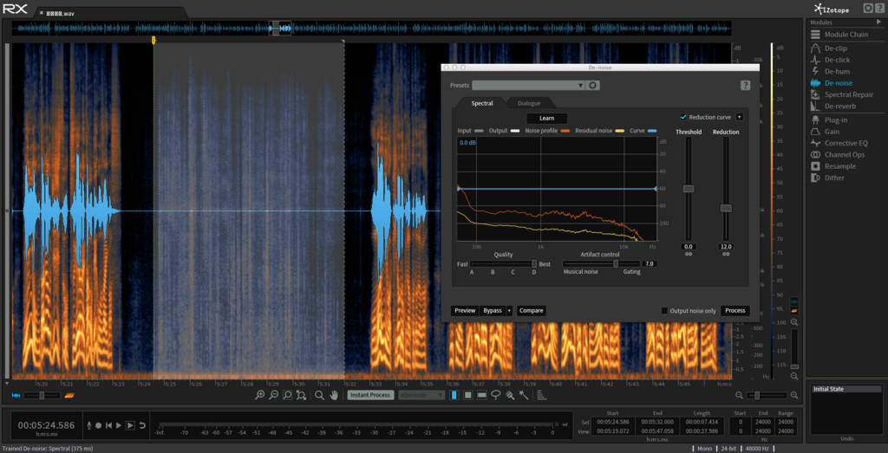Adjust the Reduction slider handle
Viewport: 888px width, 453px height.
click(726, 208)
